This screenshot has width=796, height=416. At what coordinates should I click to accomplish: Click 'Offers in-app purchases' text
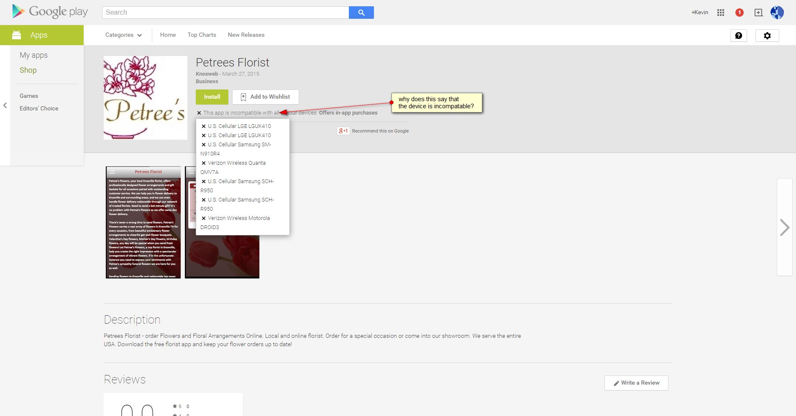tap(348, 113)
